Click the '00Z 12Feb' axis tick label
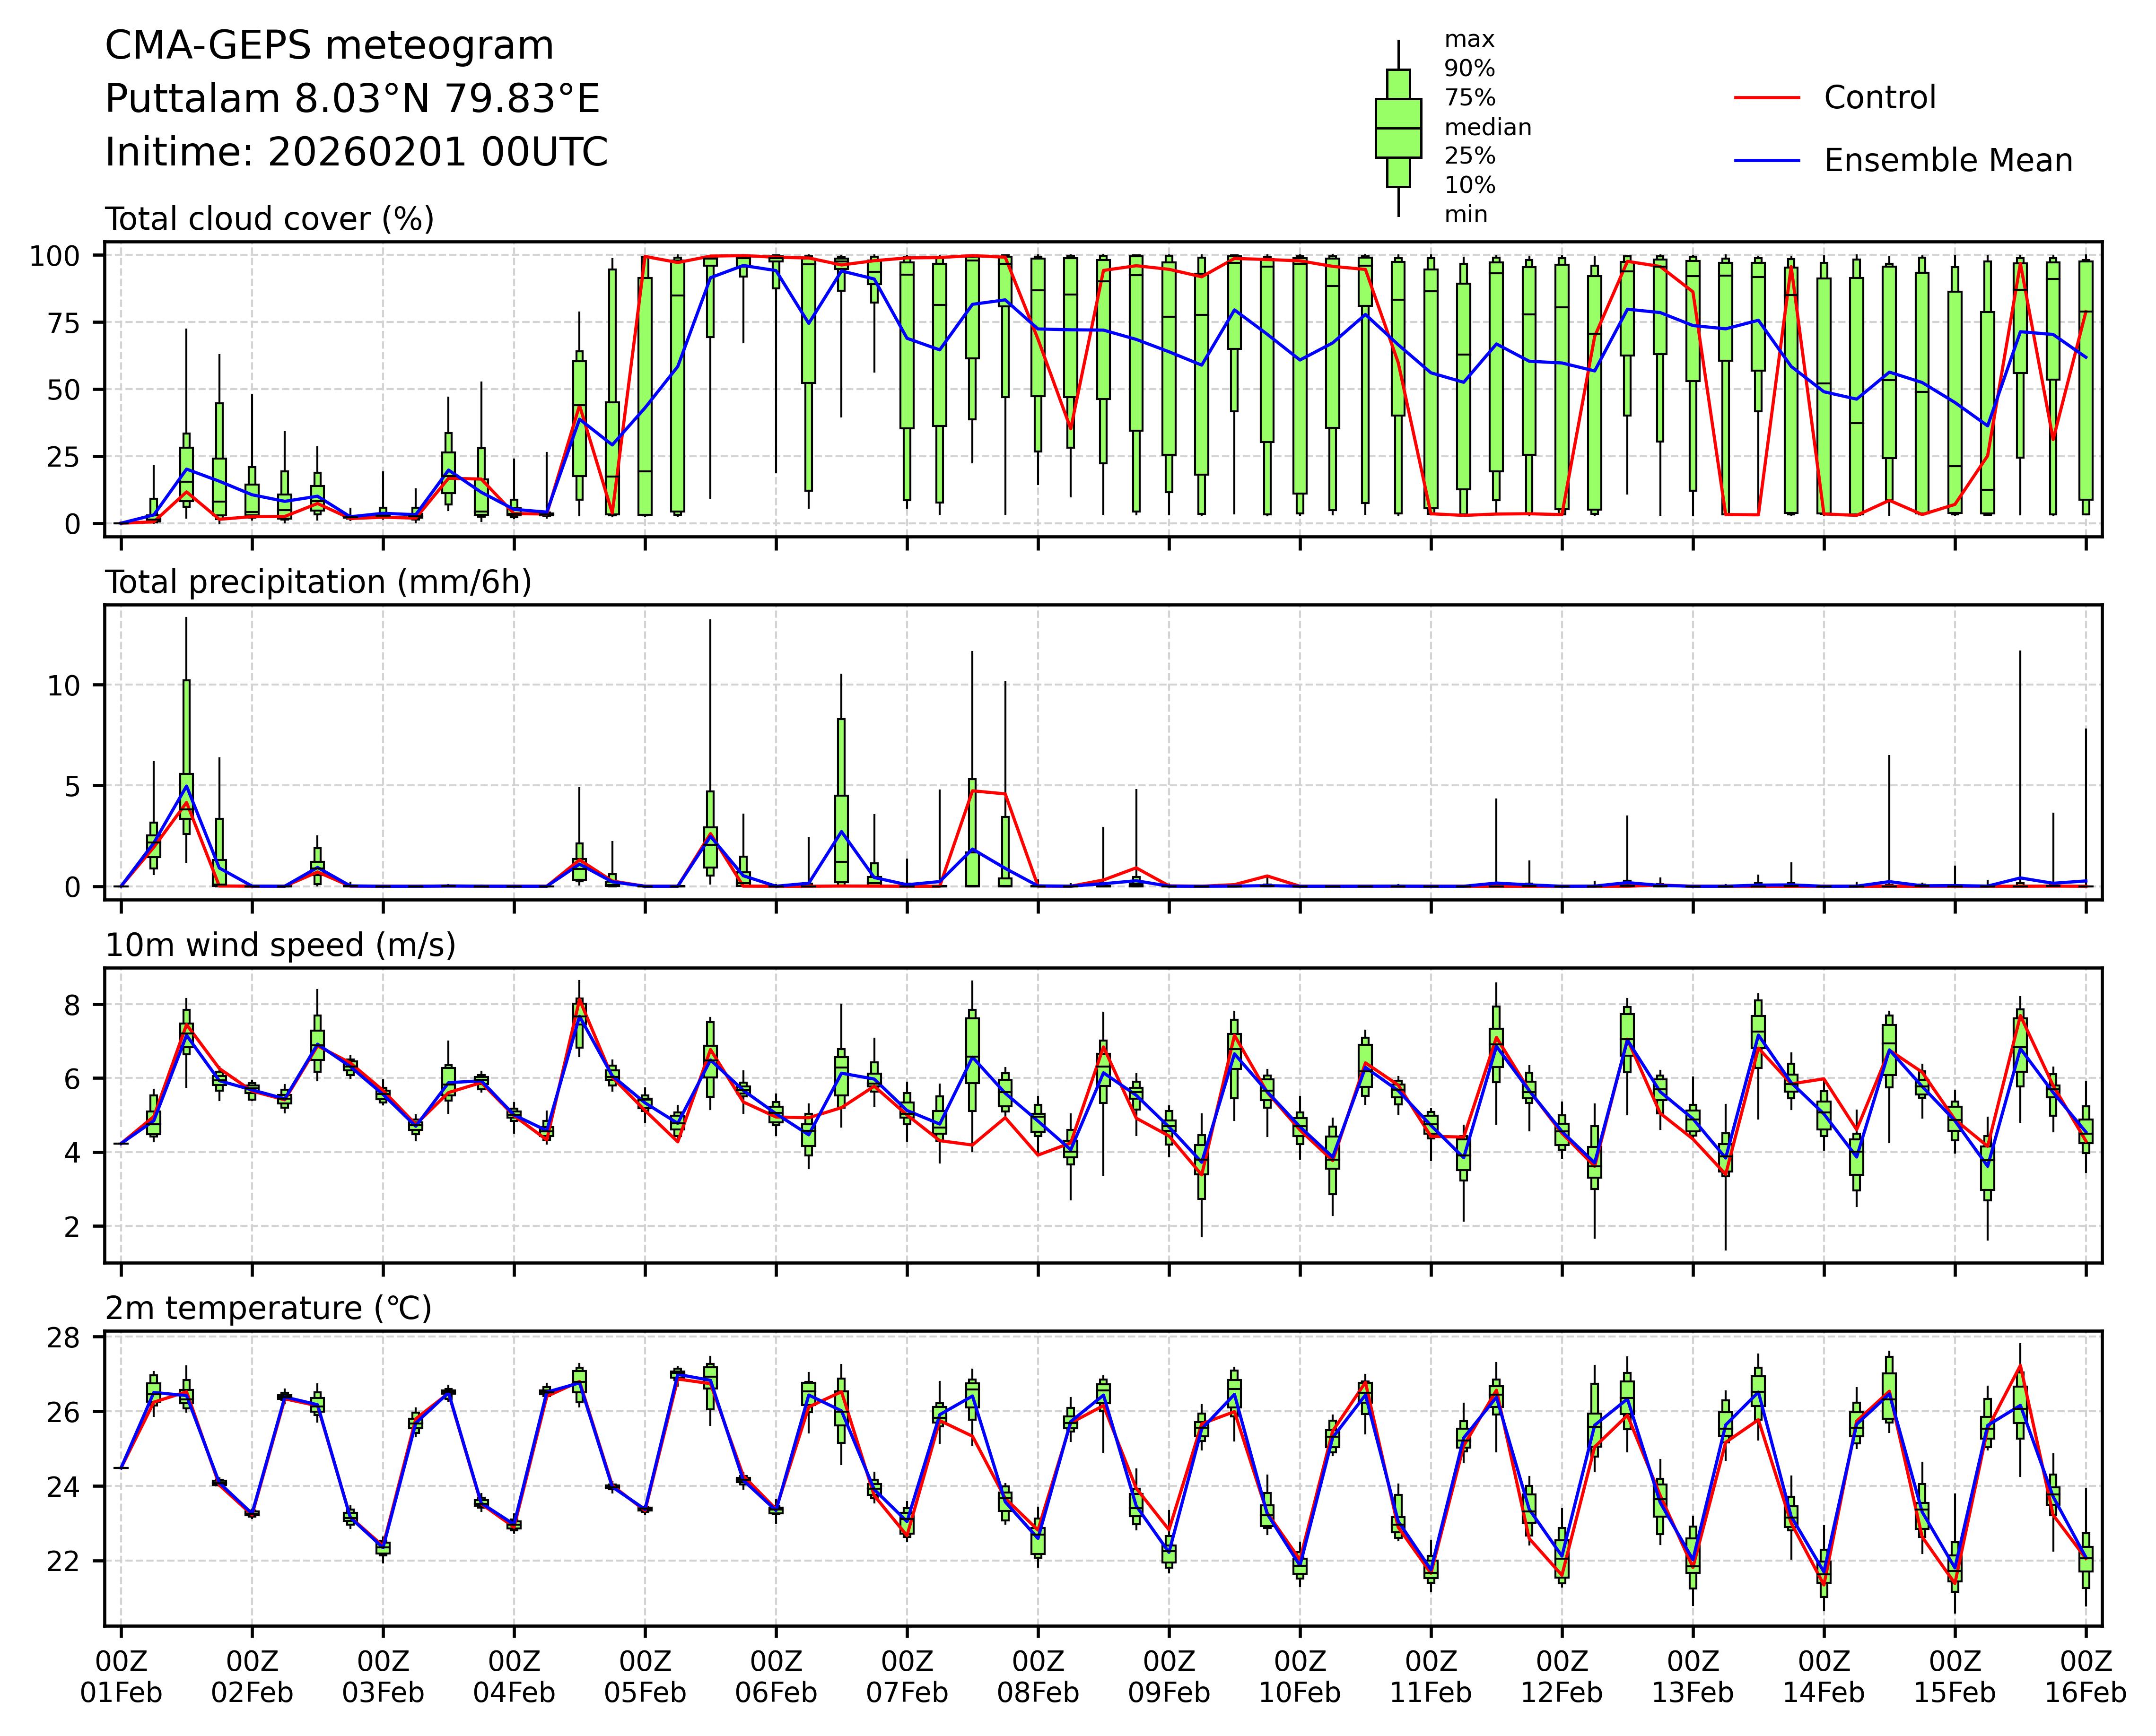The width and height of the screenshot is (2156, 1736). click(x=1561, y=1677)
